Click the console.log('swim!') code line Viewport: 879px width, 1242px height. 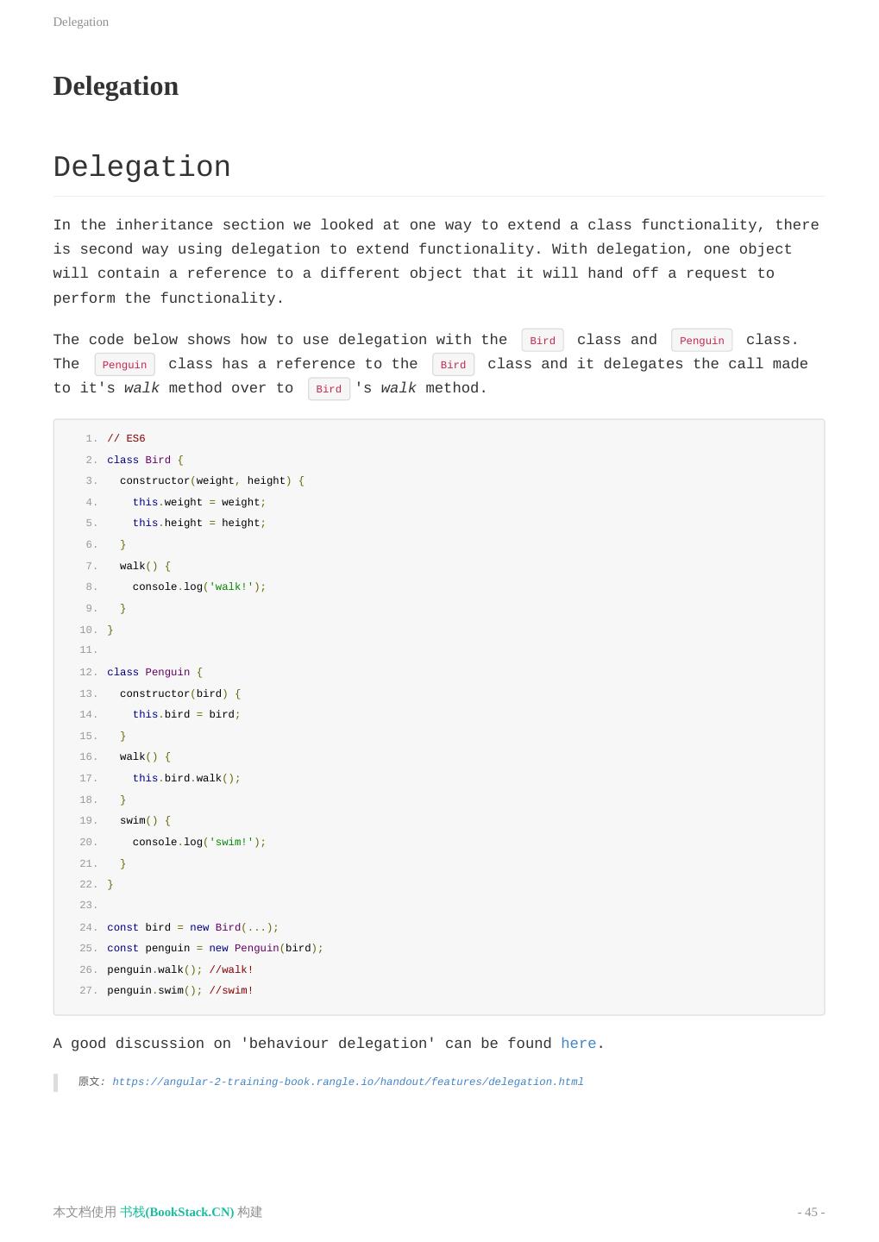coord(199,842)
